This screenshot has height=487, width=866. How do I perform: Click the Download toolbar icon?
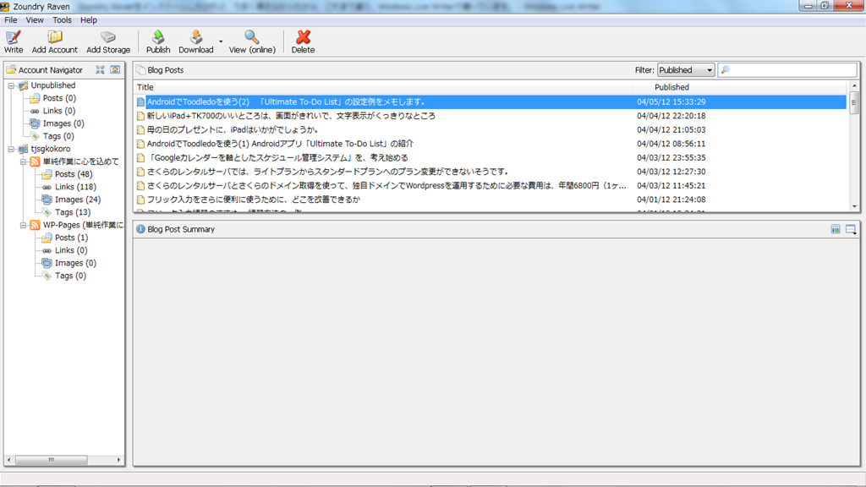(195, 37)
